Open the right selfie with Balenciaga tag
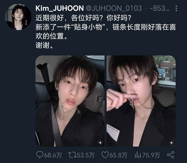Image resolution: width=187 pixels, height=163 pixels. [x=141, y=101]
